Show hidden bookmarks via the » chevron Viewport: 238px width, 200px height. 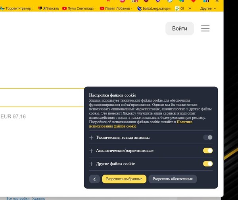pyautogui.click(x=190, y=8)
